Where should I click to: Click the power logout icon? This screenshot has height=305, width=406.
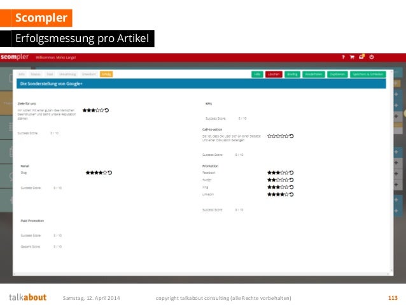tap(372, 57)
